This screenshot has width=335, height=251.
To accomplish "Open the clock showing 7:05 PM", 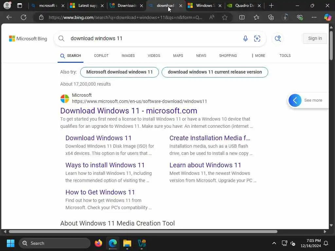I will tap(311, 243).
